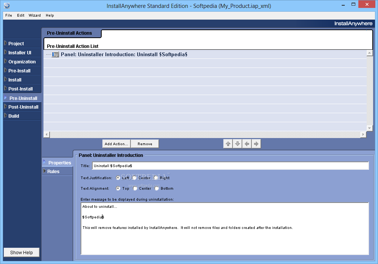Screen dimensions: 378x264
Task: Click the Remove button
Action: [x=145, y=144]
